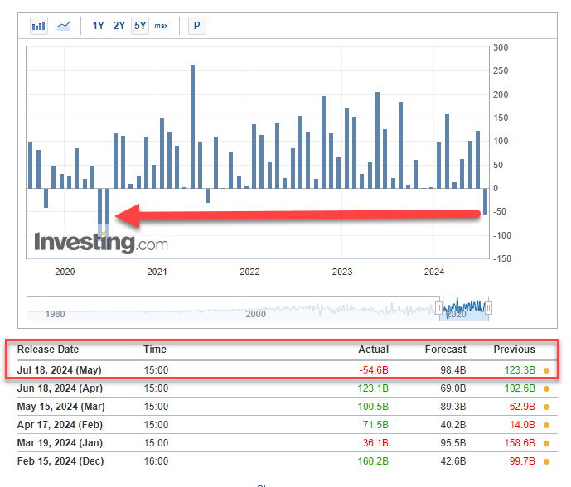Viewport: 571px width, 487px height.
Task: Show the max time range
Action: pos(161,26)
